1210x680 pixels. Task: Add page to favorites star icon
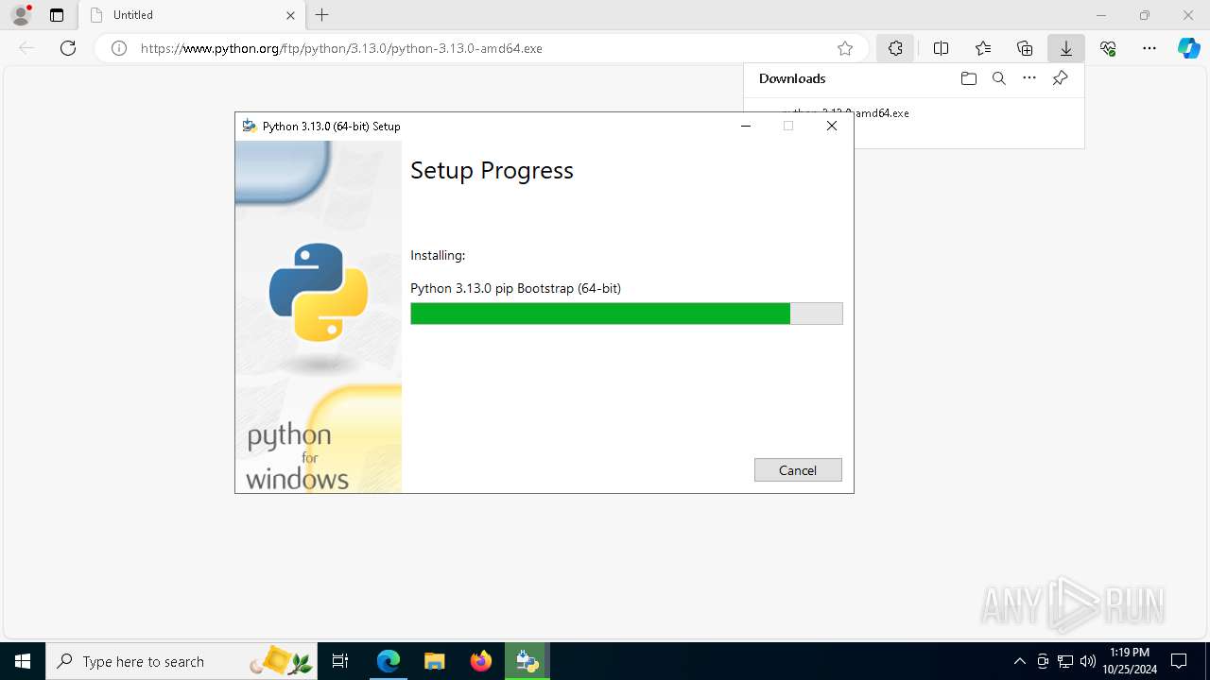coord(845,48)
